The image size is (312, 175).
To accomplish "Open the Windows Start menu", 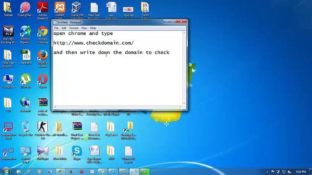I will pos(6,171).
